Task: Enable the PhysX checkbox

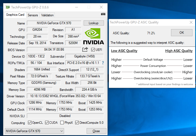Action: pos(62,123)
